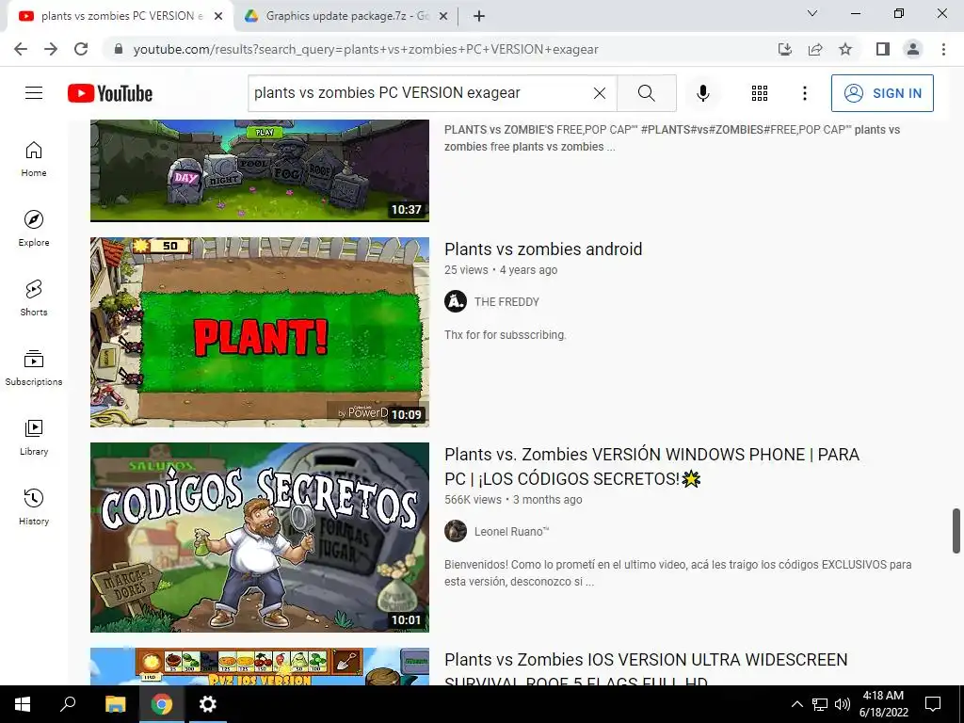Viewport: 964px width, 723px height.
Task: Open Library in the sidebar
Action: tap(34, 438)
